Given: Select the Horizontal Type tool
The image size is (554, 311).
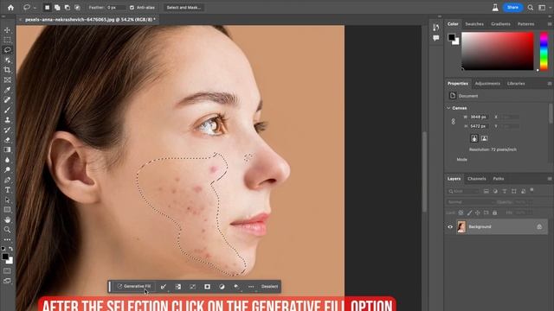Looking at the screenshot, I should pos(7,190).
